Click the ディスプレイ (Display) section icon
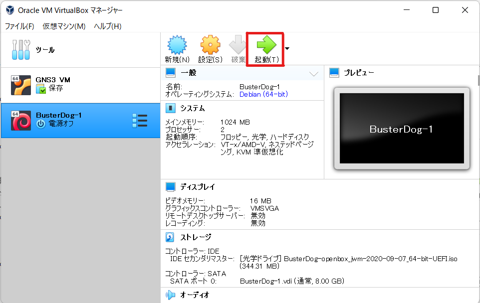The width and height of the screenshot is (480, 303). click(170, 186)
